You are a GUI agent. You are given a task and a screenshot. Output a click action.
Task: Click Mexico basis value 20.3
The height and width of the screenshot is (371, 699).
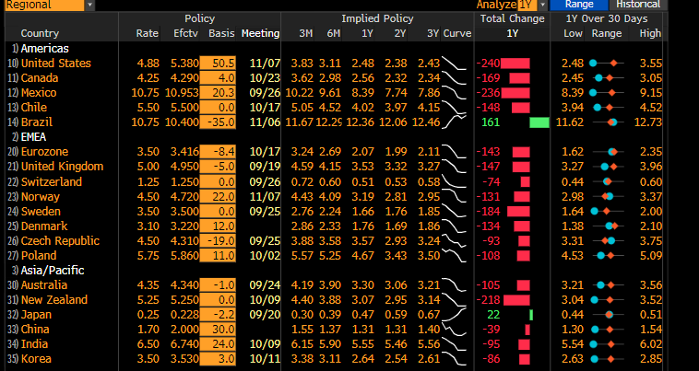[x=218, y=93]
